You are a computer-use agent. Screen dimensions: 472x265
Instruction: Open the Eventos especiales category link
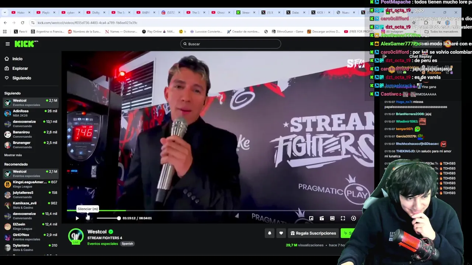(x=103, y=244)
